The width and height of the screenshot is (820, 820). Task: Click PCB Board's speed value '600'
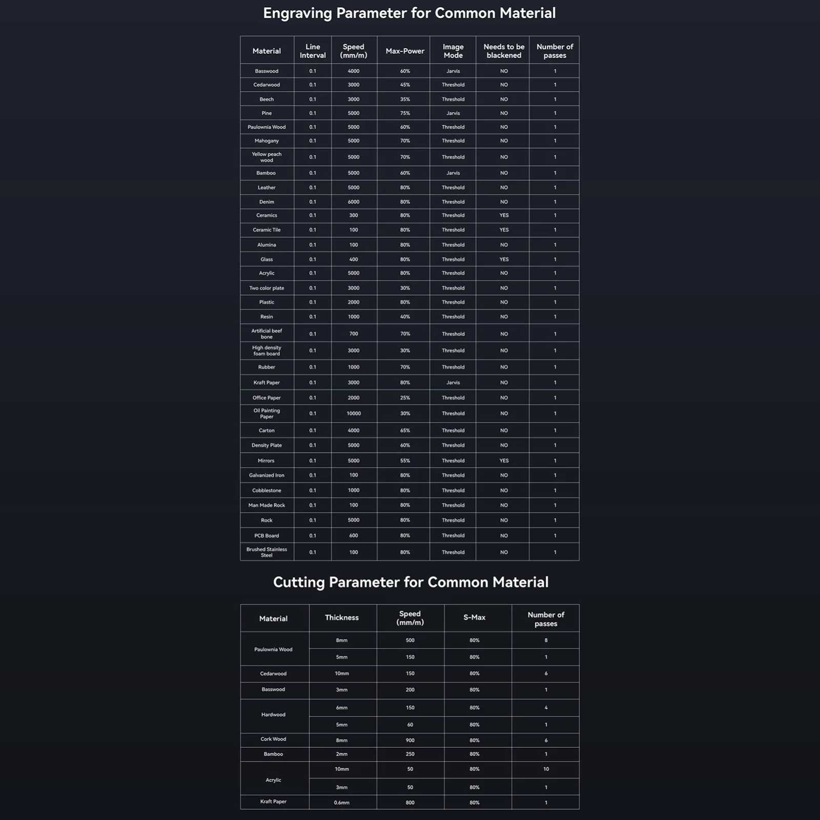point(354,536)
